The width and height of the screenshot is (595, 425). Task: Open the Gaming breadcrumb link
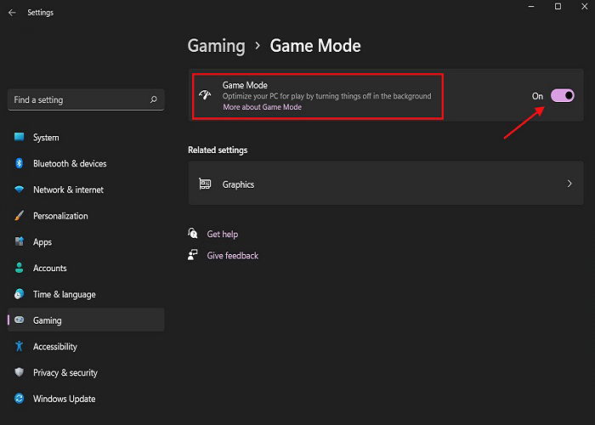tap(216, 46)
